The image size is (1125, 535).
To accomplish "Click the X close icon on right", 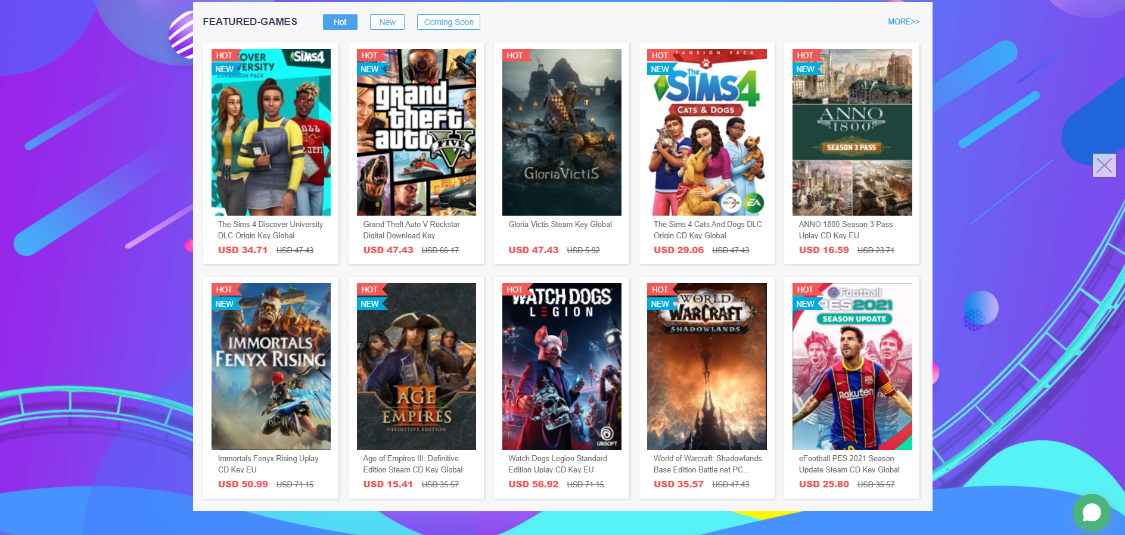I will (1104, 165).
